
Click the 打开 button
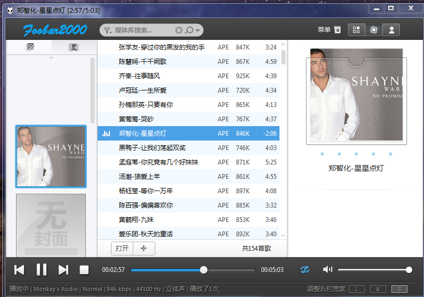pos(122,248)
